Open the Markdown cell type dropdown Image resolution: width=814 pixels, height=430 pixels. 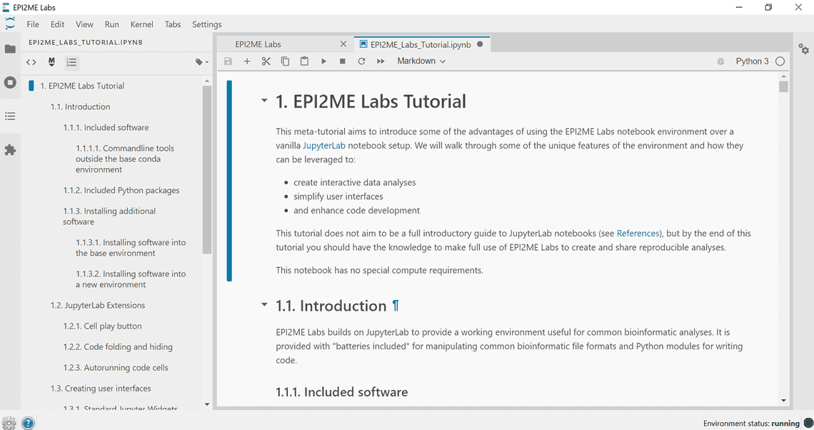click(421, 61)
